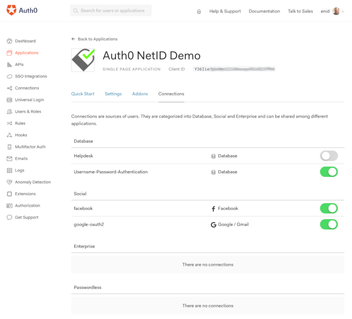Image resolution: width=352 pixels, height=319 pixels.
Task: Open Anomaly Detection label in sidebar
Action: pyautogui.click(x=33, y=182)
